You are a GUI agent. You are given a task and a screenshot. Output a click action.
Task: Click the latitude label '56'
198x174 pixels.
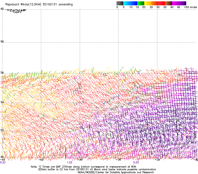pyautogui.click(x=2, y=73)
